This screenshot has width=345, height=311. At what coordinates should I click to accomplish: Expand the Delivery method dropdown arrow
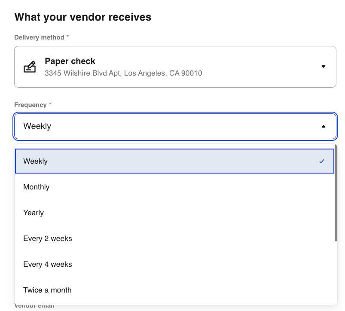(323, 67)
